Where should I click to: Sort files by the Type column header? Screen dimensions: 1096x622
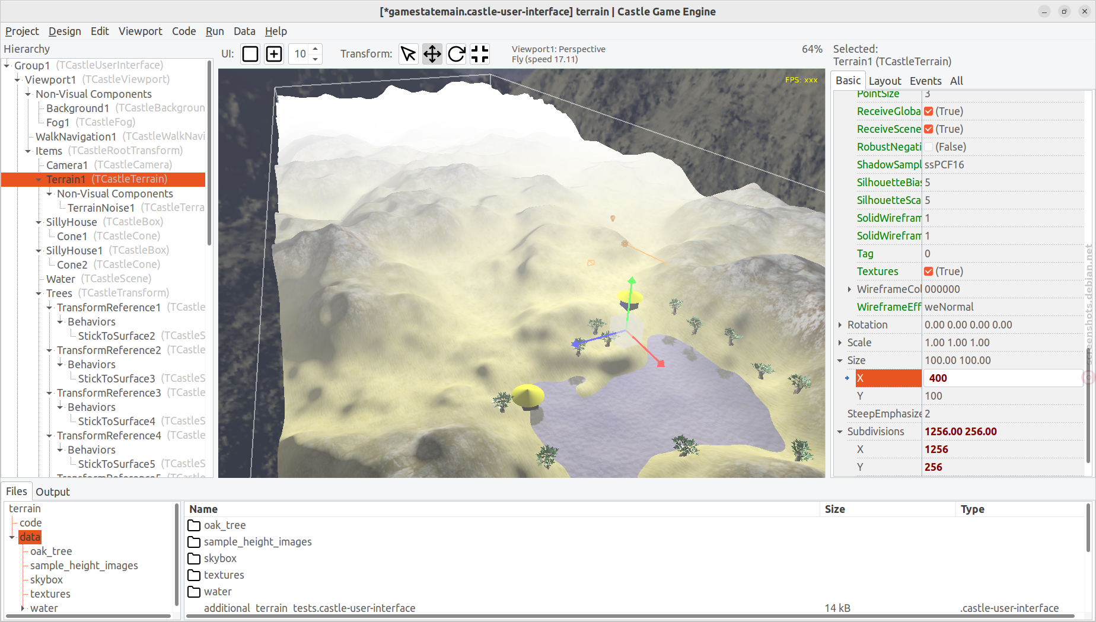[x=1020, y=509]
